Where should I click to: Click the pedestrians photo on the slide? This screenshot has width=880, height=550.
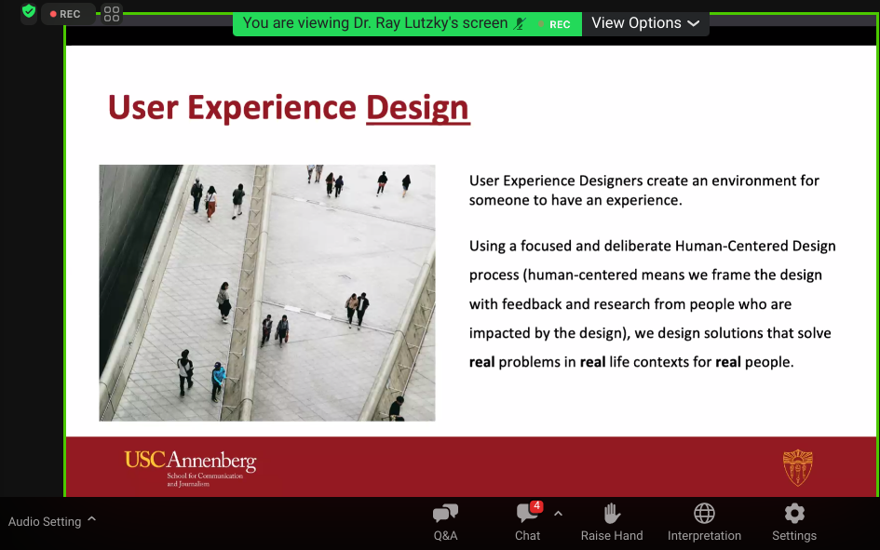coord(267,292)
